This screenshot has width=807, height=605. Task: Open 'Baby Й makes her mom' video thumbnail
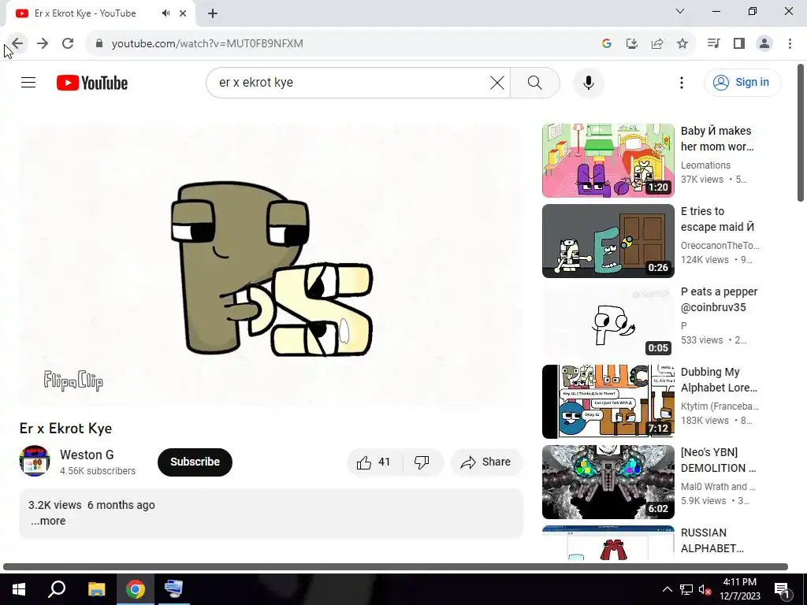[x=608, y=161]
